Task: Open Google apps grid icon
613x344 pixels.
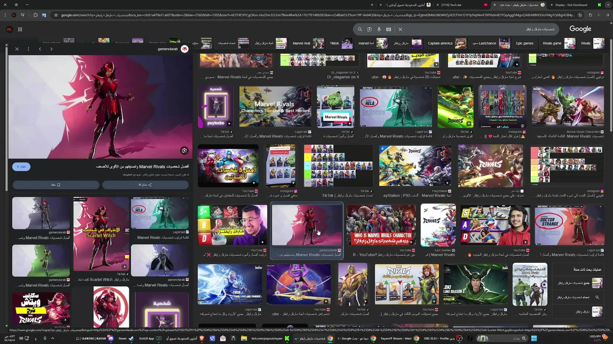Action: (20, 29)
